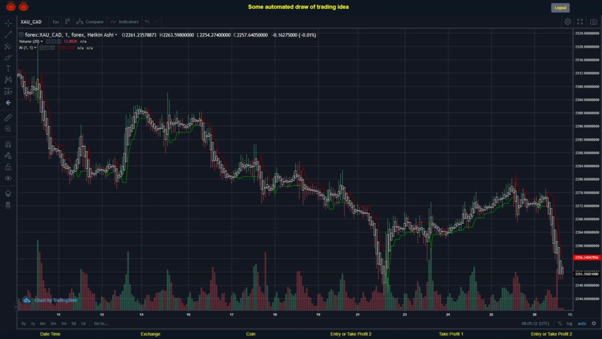
Task: Open the Indicators menu
Action: 125,22
